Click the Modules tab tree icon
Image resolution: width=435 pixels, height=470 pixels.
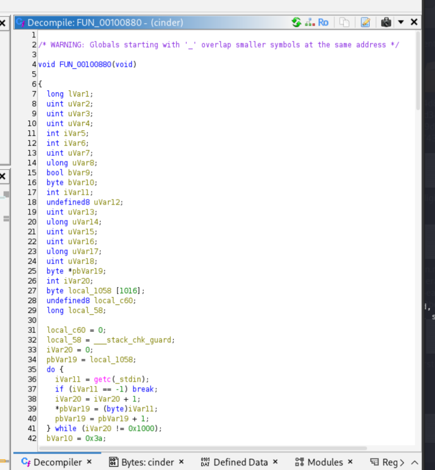click(x=300, y=462)
